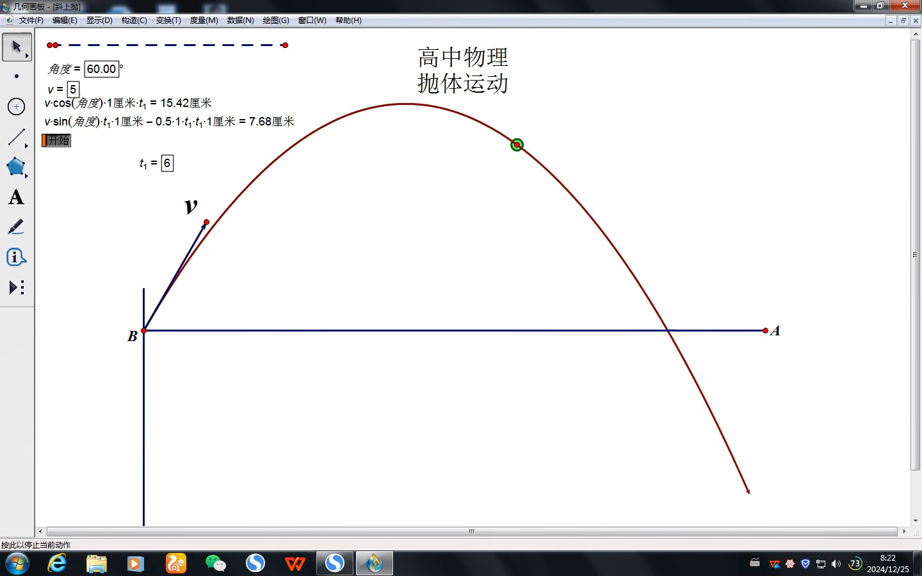Open the 变换(T) menu
The height and width of the screenshot is (576, 922).
coord(168,20)
